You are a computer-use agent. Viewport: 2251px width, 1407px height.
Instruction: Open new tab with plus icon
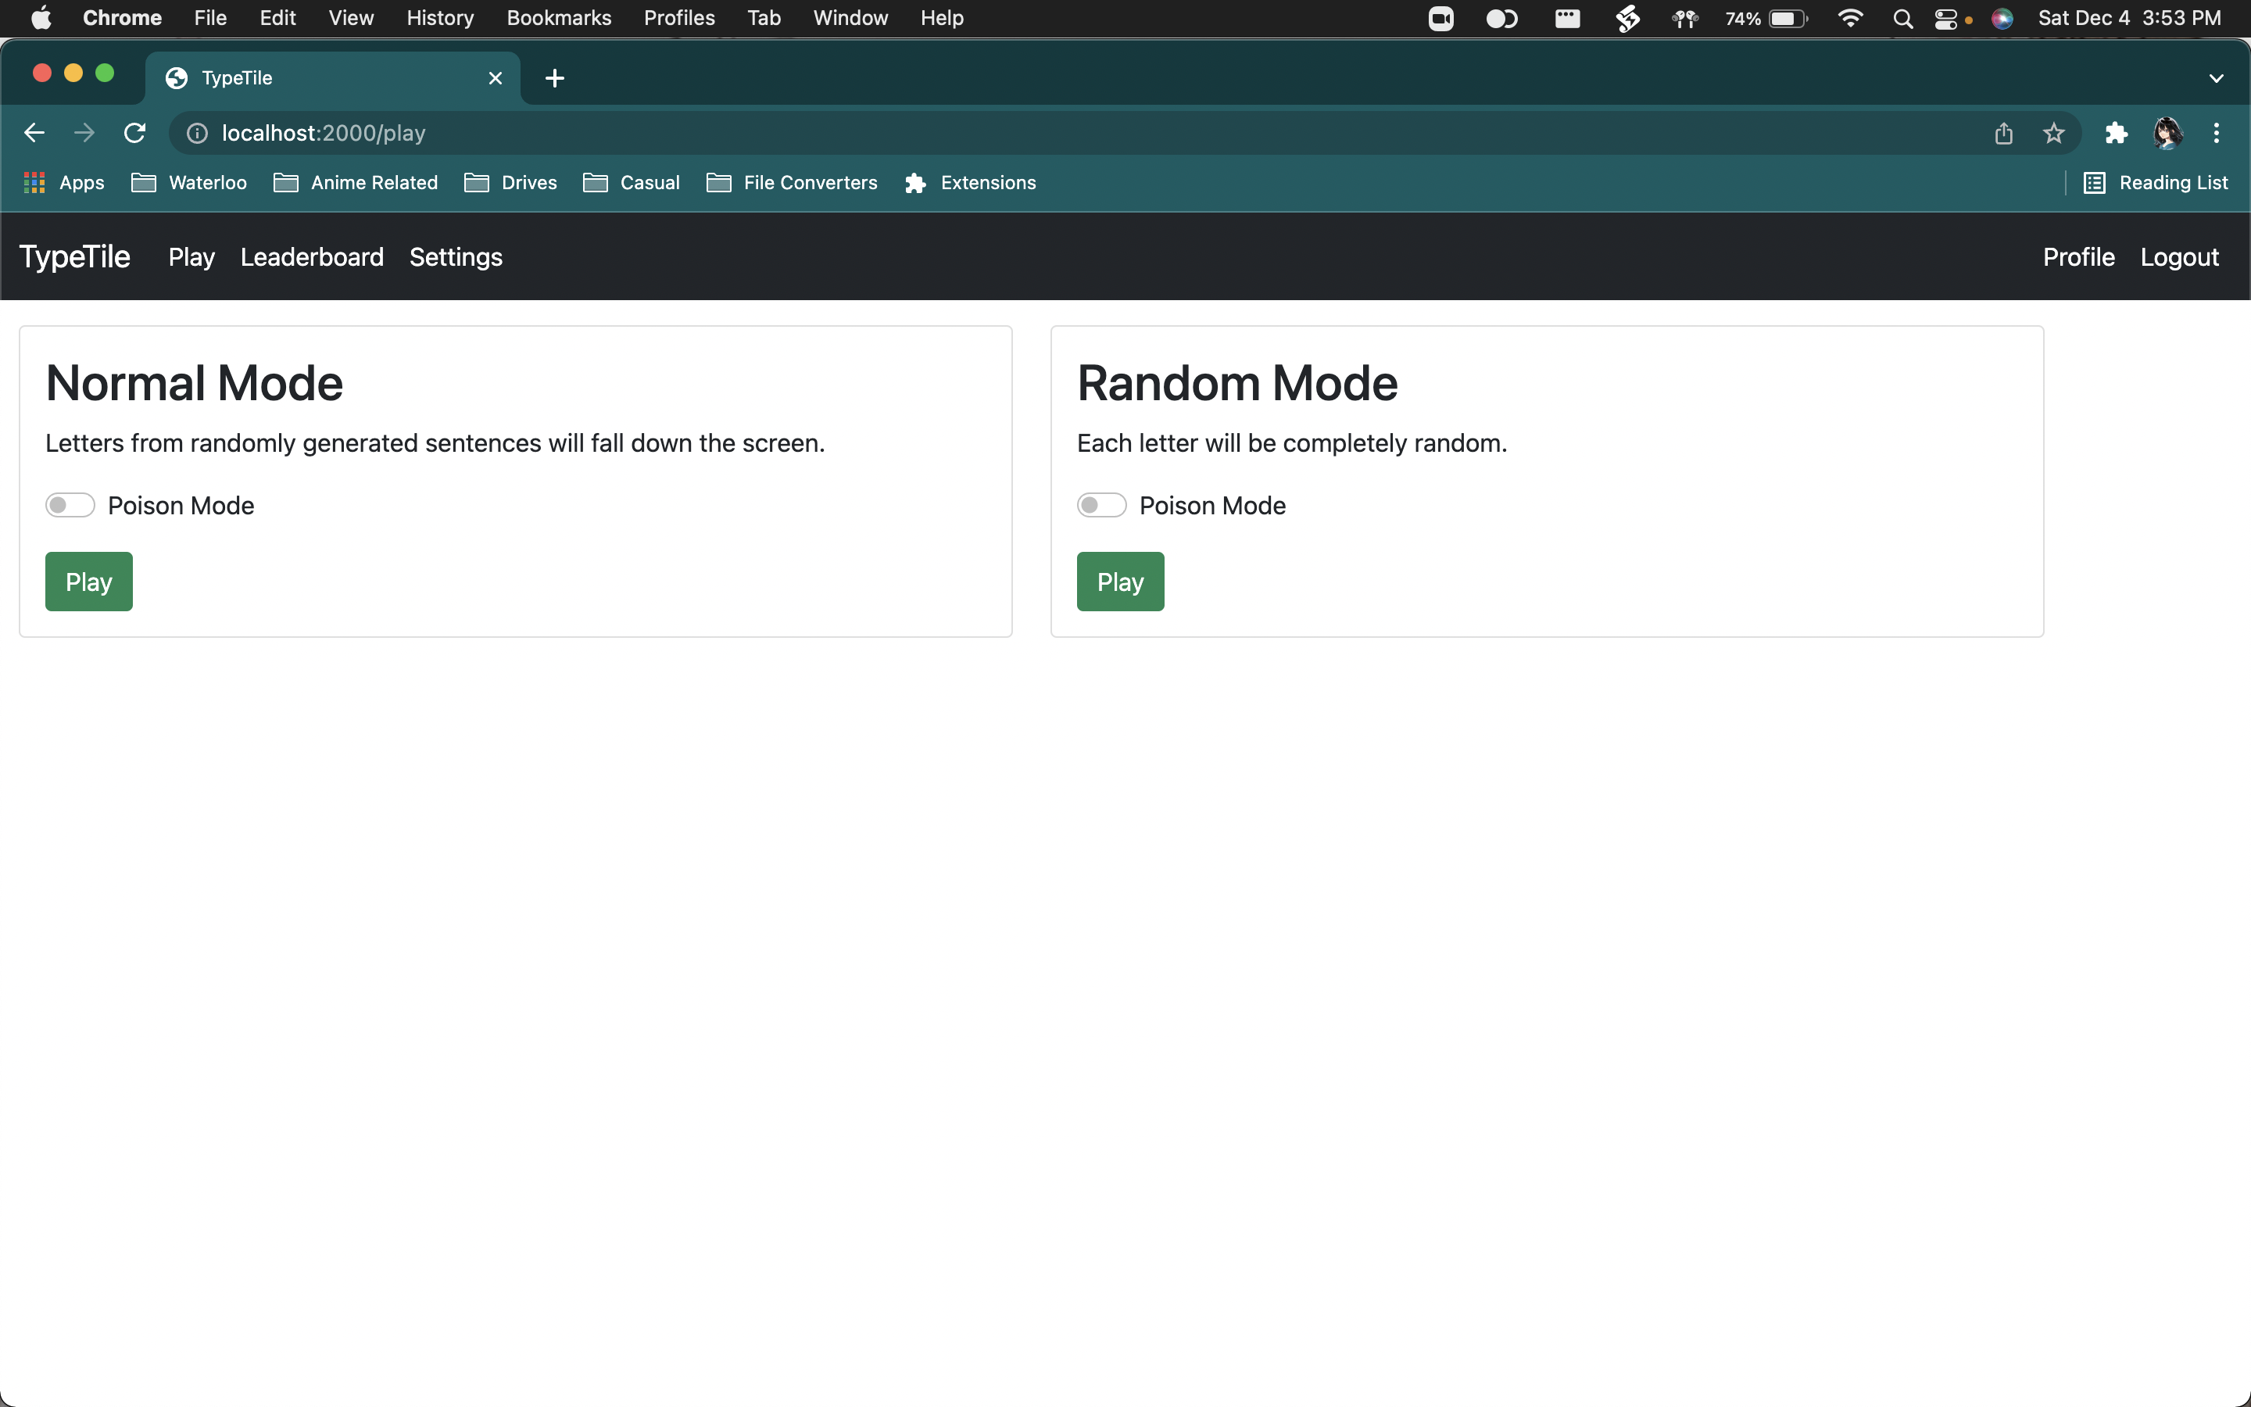pos(554,78)
